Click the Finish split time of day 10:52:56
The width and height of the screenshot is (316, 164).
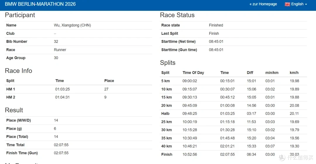point(190,154)
